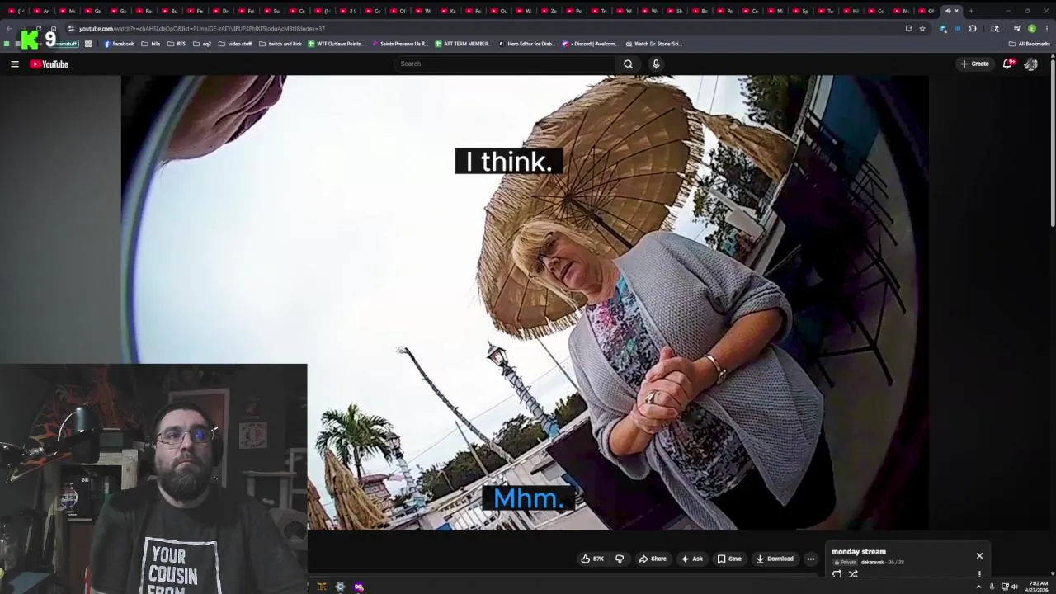Open the twitch and kick bookmark folder

[x=280, y=44]
